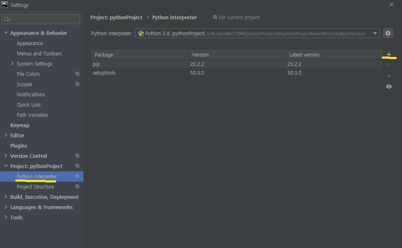Click the Latest version column header
This screenshot has width=402, height=248.
point(335,55)
